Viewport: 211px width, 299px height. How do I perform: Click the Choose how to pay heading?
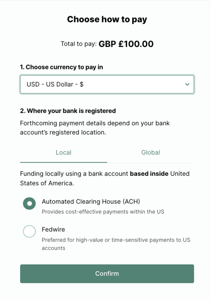click(x=107, y=20)
